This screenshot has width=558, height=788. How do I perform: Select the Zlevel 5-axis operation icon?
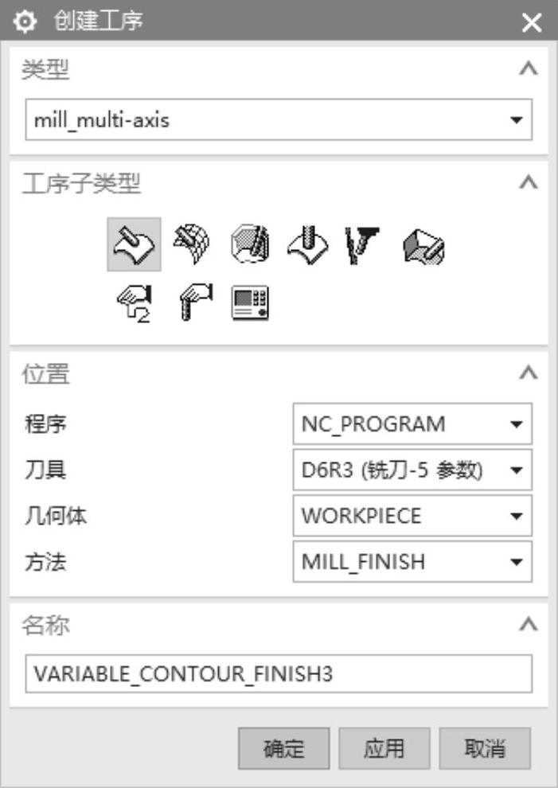362,246
